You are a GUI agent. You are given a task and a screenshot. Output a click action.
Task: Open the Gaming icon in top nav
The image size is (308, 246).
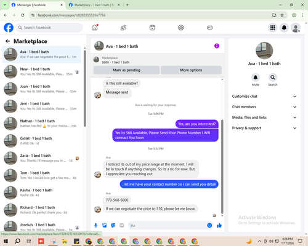pos(209,28)
